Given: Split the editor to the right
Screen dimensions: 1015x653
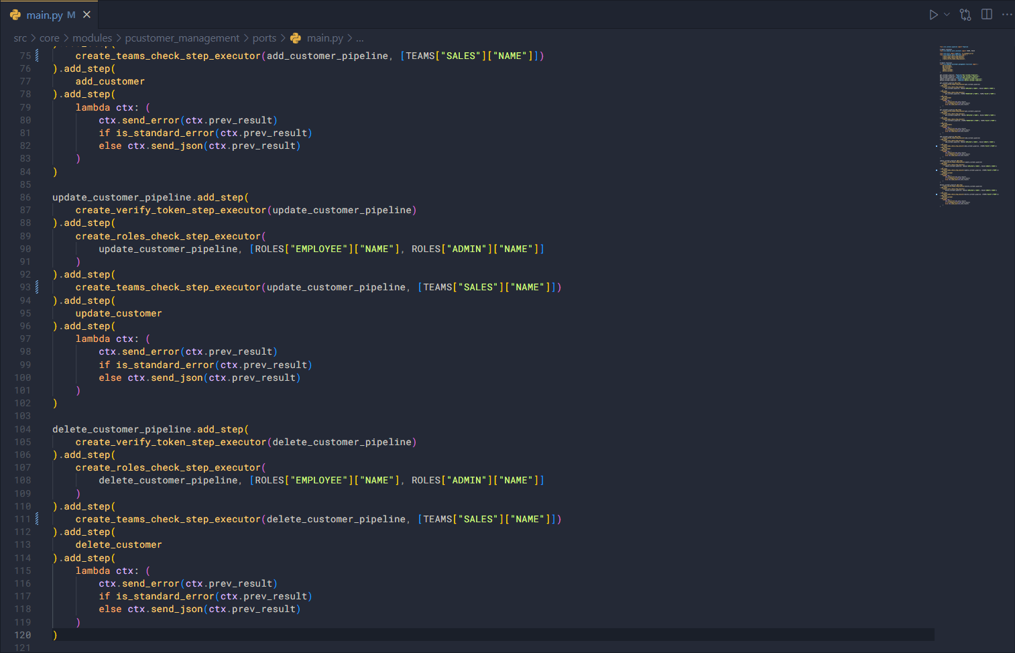Looking at the screenshot, I should pos(987,15).
